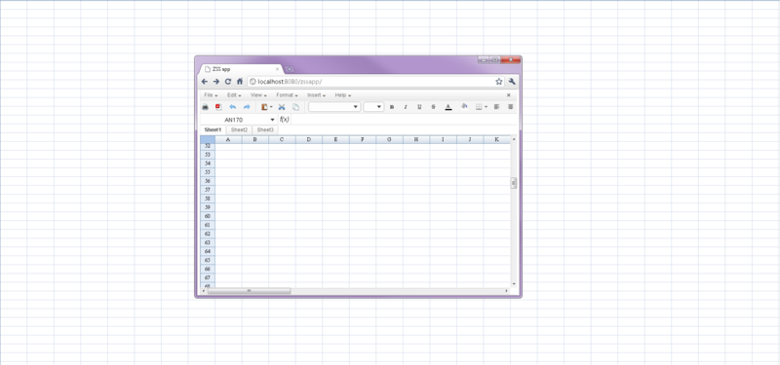Select column D header
This screenshot has width=780, height=365.
pyautogui.click(x=309, y=139)
